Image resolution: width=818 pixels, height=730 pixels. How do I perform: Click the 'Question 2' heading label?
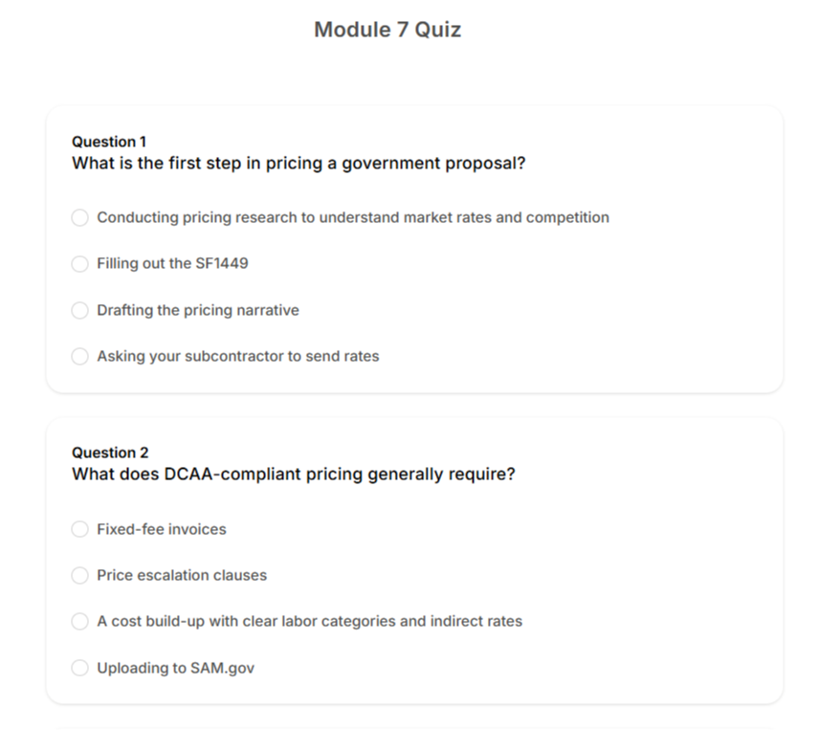coord(109,453)
